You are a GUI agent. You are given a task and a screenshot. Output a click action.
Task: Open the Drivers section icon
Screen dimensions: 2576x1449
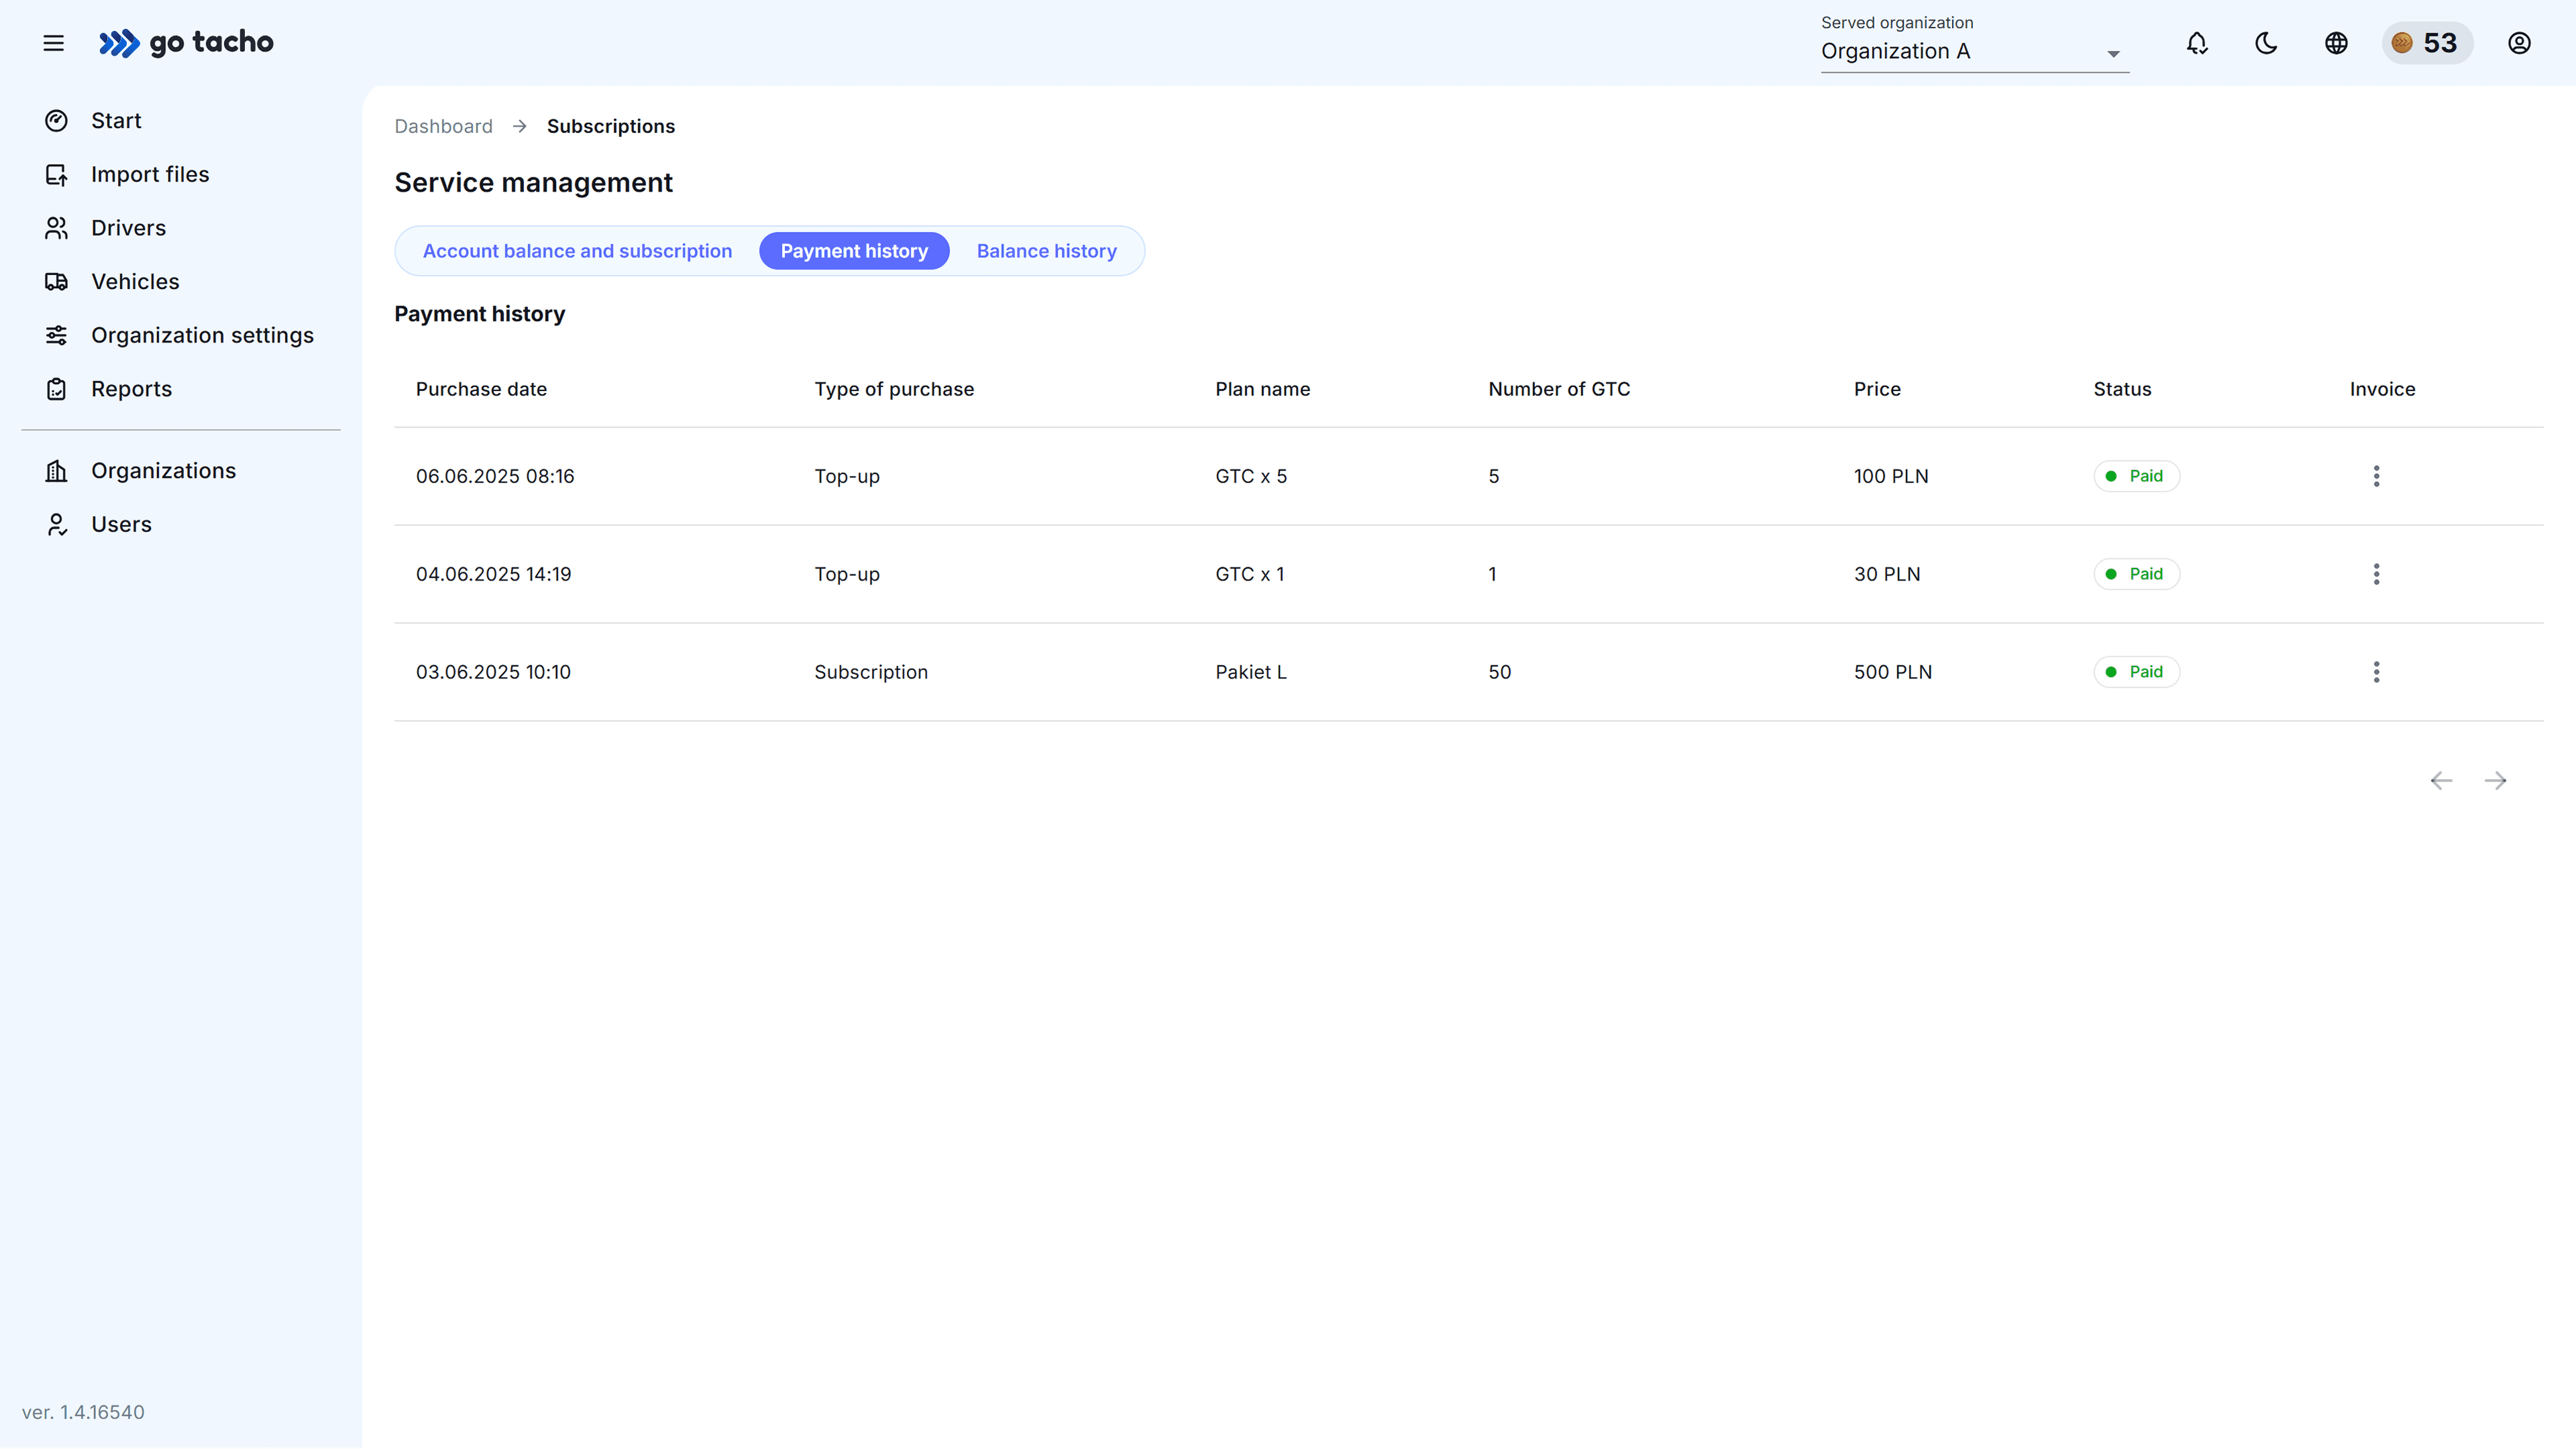[57, 228]
